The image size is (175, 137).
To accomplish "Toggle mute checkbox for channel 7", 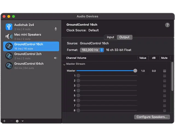I will [x=165, y=105].
